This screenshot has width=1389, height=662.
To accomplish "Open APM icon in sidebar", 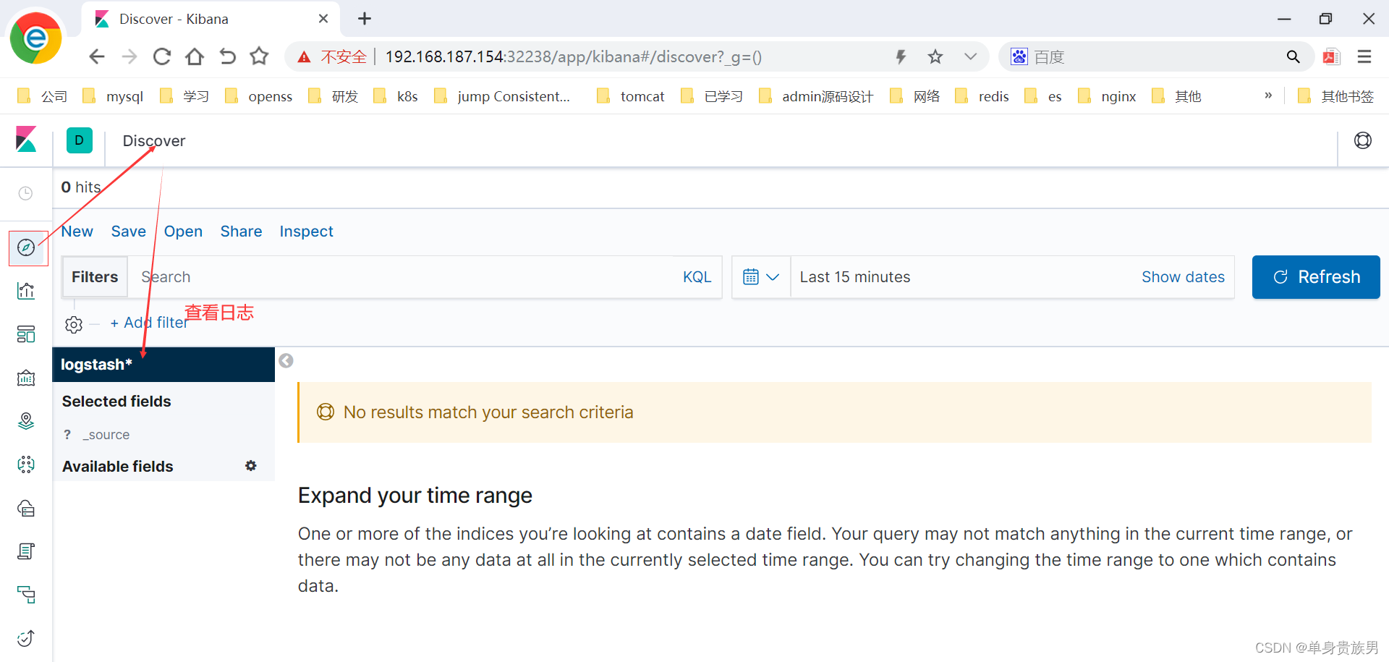I will 26,595.
